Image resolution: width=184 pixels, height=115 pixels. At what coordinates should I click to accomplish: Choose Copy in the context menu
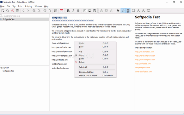point(95,55)
